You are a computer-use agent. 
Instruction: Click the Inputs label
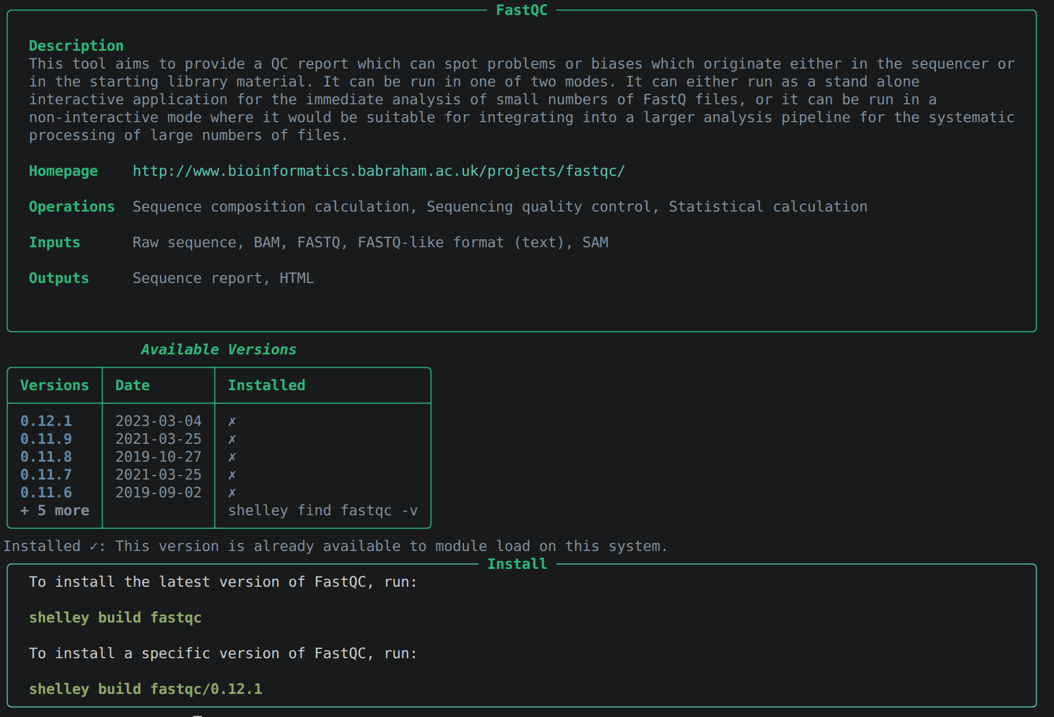tap(55, 243)
